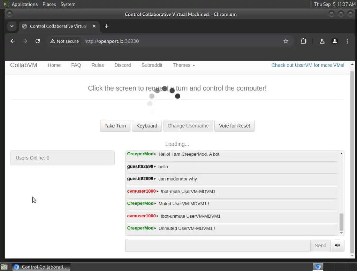Open the FAQ nav link
Screen dimensions: 357x271
tap(76, 65)
